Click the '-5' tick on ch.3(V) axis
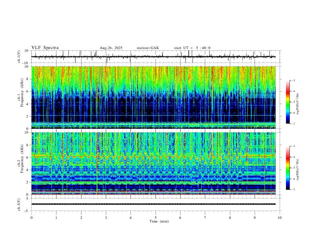The width and height of the screenshot is (315, 244). tap(27, 211)
